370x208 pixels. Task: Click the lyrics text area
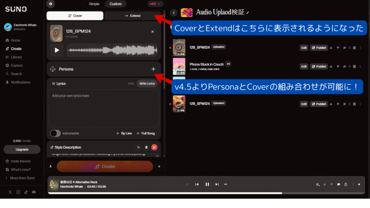click(x=104, y=108)
